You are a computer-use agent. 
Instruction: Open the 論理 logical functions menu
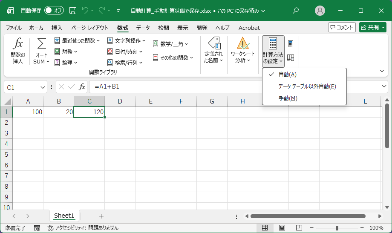(x=66, y=63)
